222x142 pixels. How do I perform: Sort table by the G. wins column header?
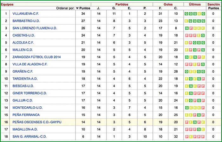tap(114, 8)
